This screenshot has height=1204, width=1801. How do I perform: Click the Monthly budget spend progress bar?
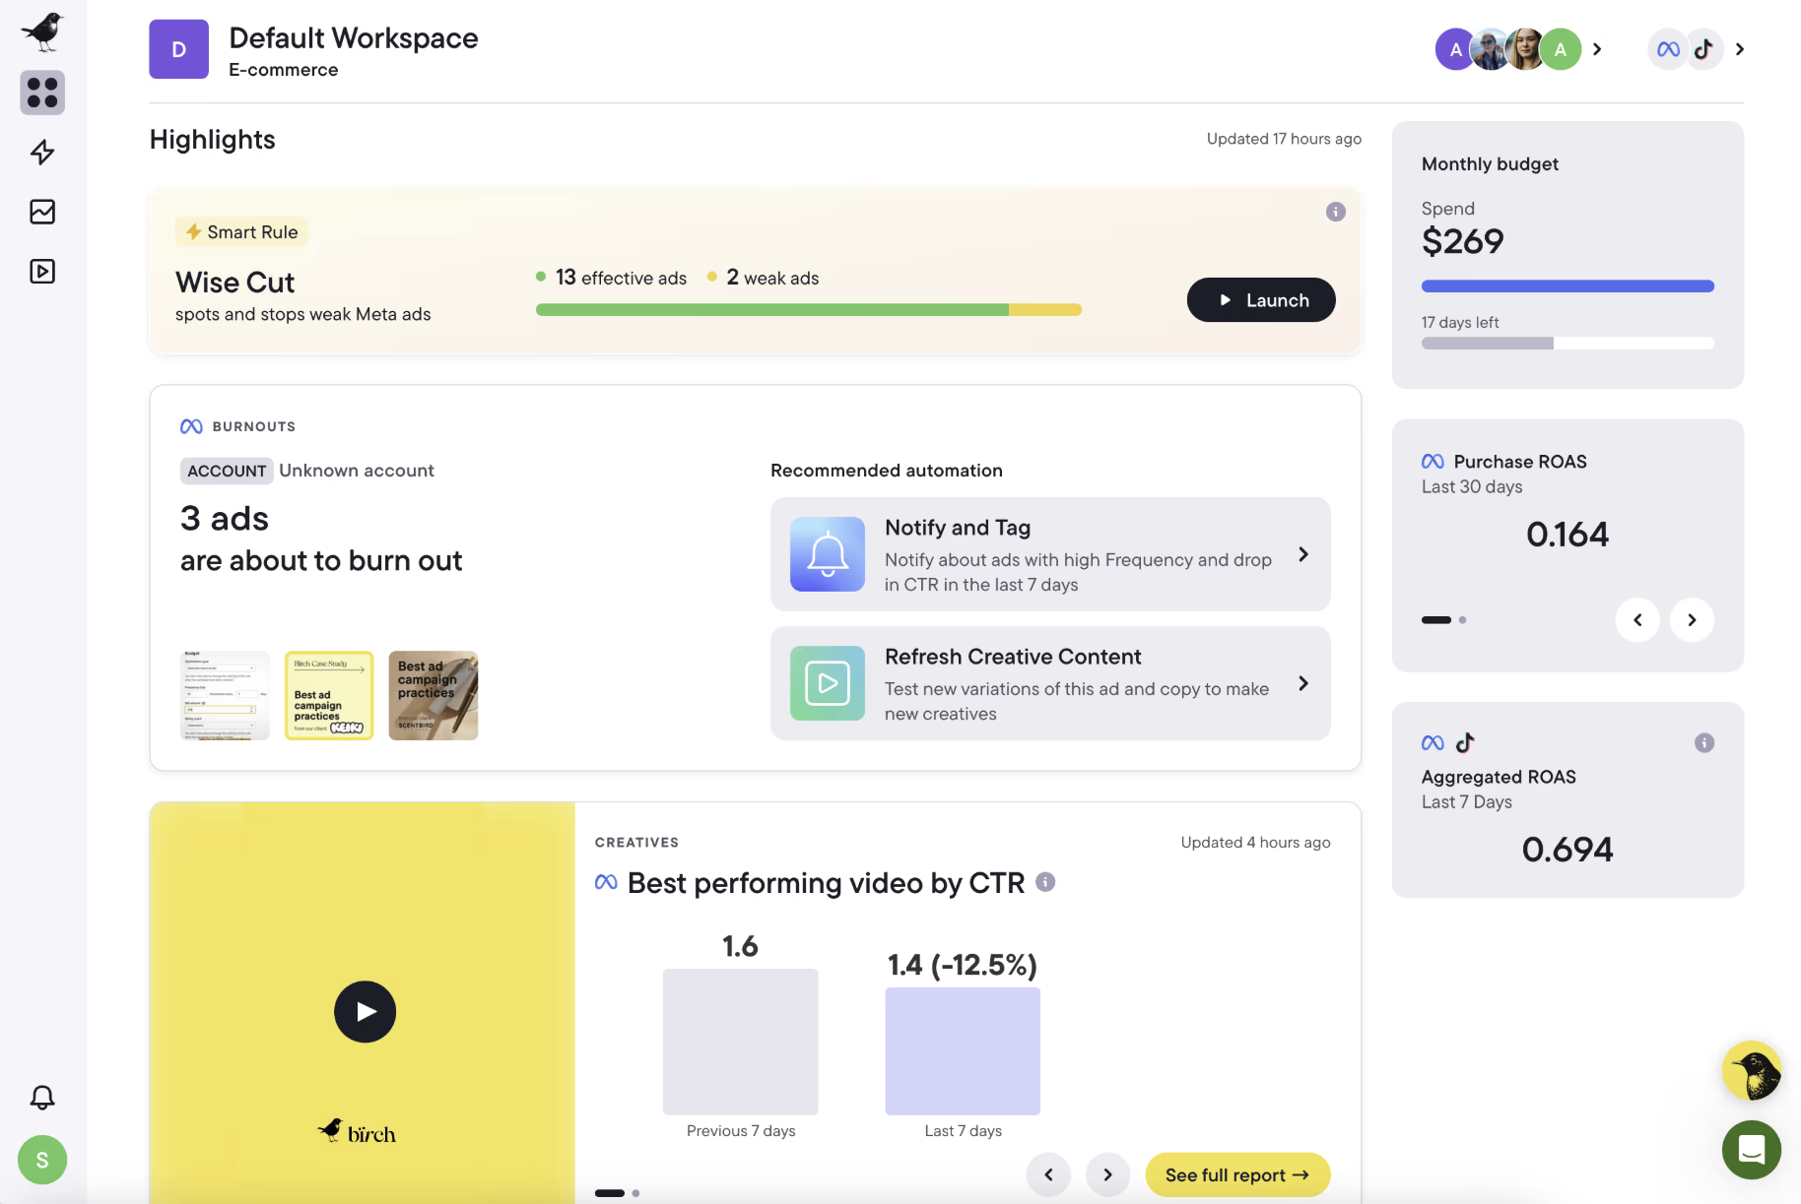pyautogui.click(x=1567, y=286)
